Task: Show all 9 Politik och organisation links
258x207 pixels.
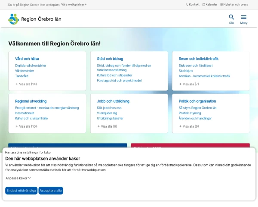Action: pos(189,126)
